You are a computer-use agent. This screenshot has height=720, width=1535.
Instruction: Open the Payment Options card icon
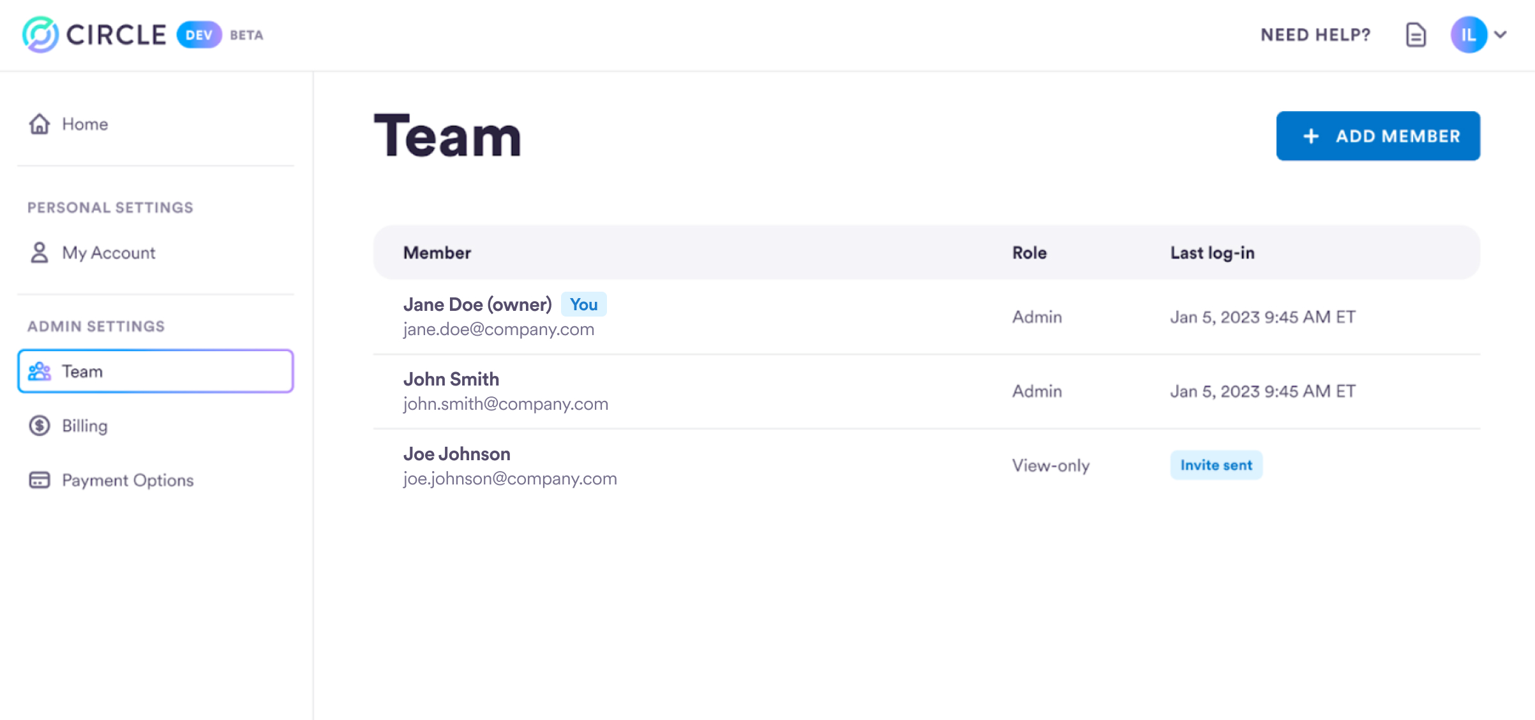pos(39,480)
